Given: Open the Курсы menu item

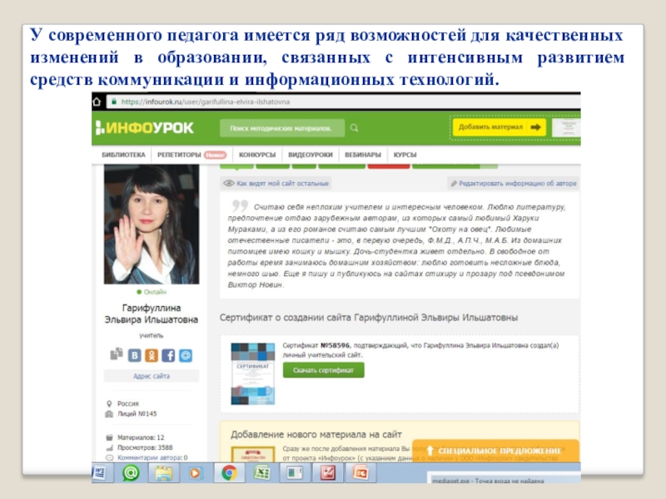Looking at the screenshot, I should pos(405,155).
